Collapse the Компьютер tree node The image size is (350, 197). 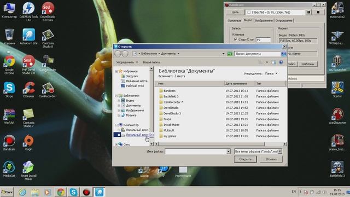(x=116, y=125)
